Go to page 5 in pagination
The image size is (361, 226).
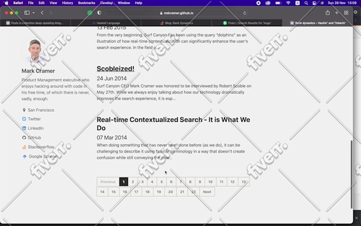[161, 182]
